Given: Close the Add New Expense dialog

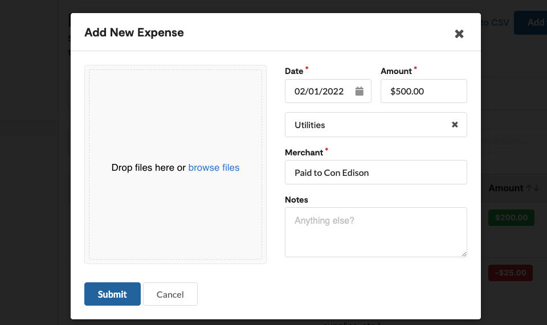Looking at the screenshot, I should point(459,34).
